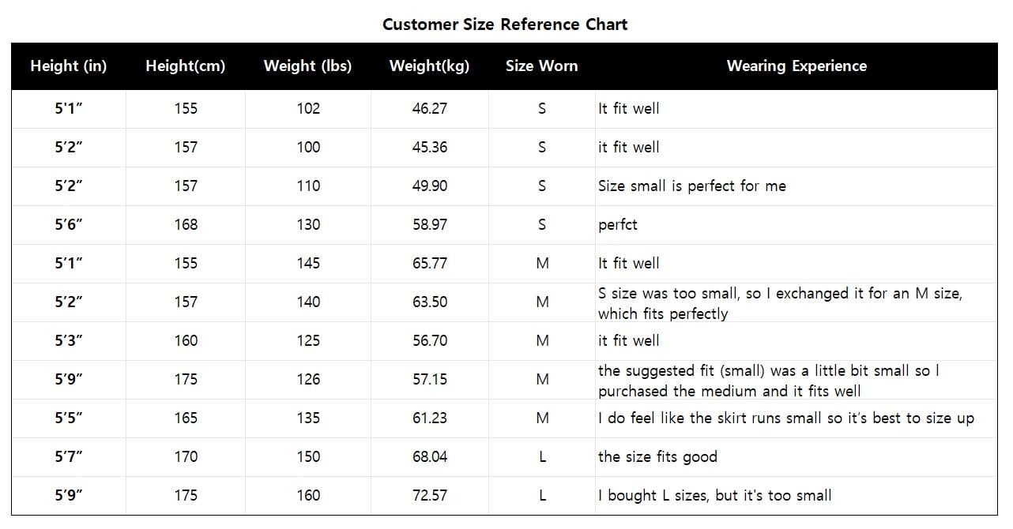1013x529 pixels.
Task: Click the 49.90 kg cell
Action: click(x=429, y=186)
